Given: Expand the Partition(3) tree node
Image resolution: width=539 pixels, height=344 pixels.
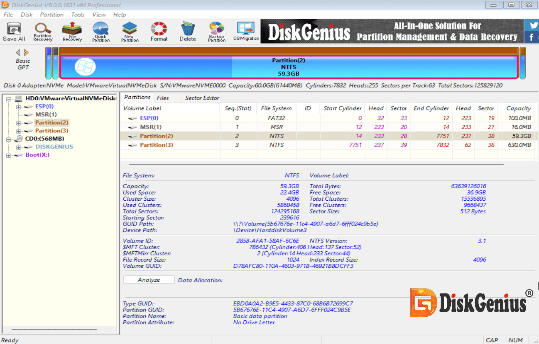Looking at the screenshot, I should pyautogui.click(x=18, y=131).
